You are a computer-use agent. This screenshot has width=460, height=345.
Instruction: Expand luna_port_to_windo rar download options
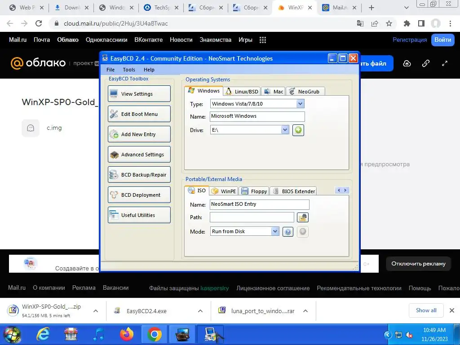click(x=305, y=311)
